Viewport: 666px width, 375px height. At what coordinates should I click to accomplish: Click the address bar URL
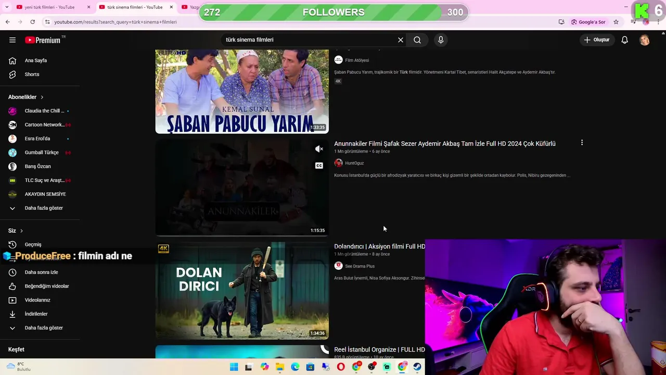pos(116,22)
